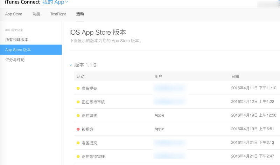Click the 正在审核 activity entry
Image resolution: width=280 pixels, height=165 pixels.
click(x=89, y=116)
